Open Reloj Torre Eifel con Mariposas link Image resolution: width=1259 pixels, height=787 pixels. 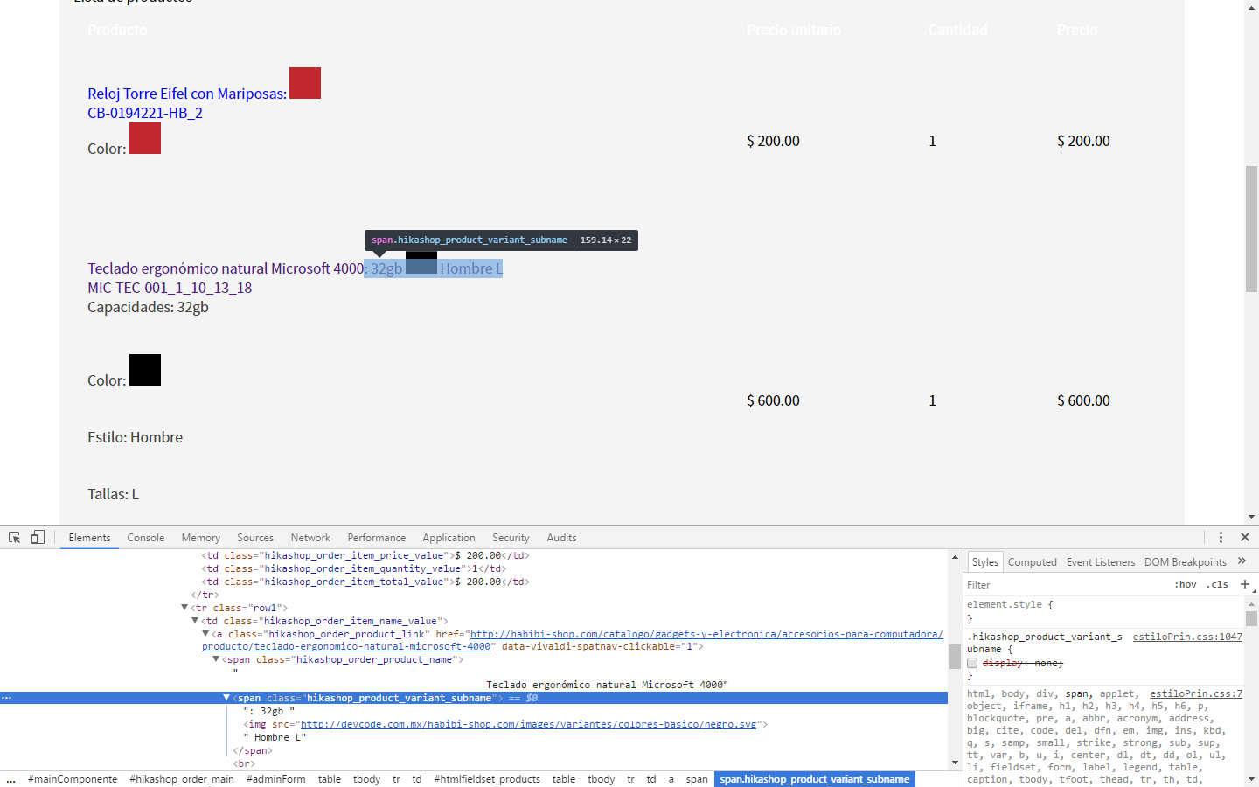pos(187,94)
